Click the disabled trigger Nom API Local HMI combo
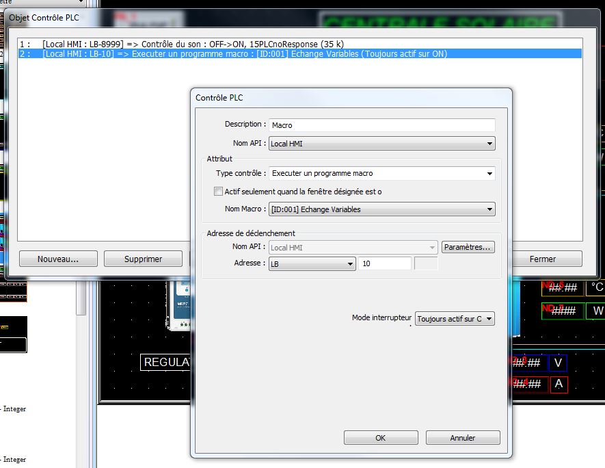Viewport: 605px width, 468px height. 353,248
